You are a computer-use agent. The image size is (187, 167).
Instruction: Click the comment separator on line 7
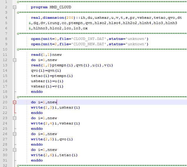(x=102, y=33)
